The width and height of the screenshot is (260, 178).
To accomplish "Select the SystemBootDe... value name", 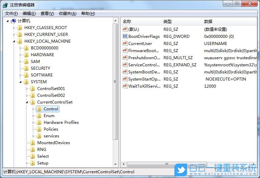I will click(x=144, y=72).
